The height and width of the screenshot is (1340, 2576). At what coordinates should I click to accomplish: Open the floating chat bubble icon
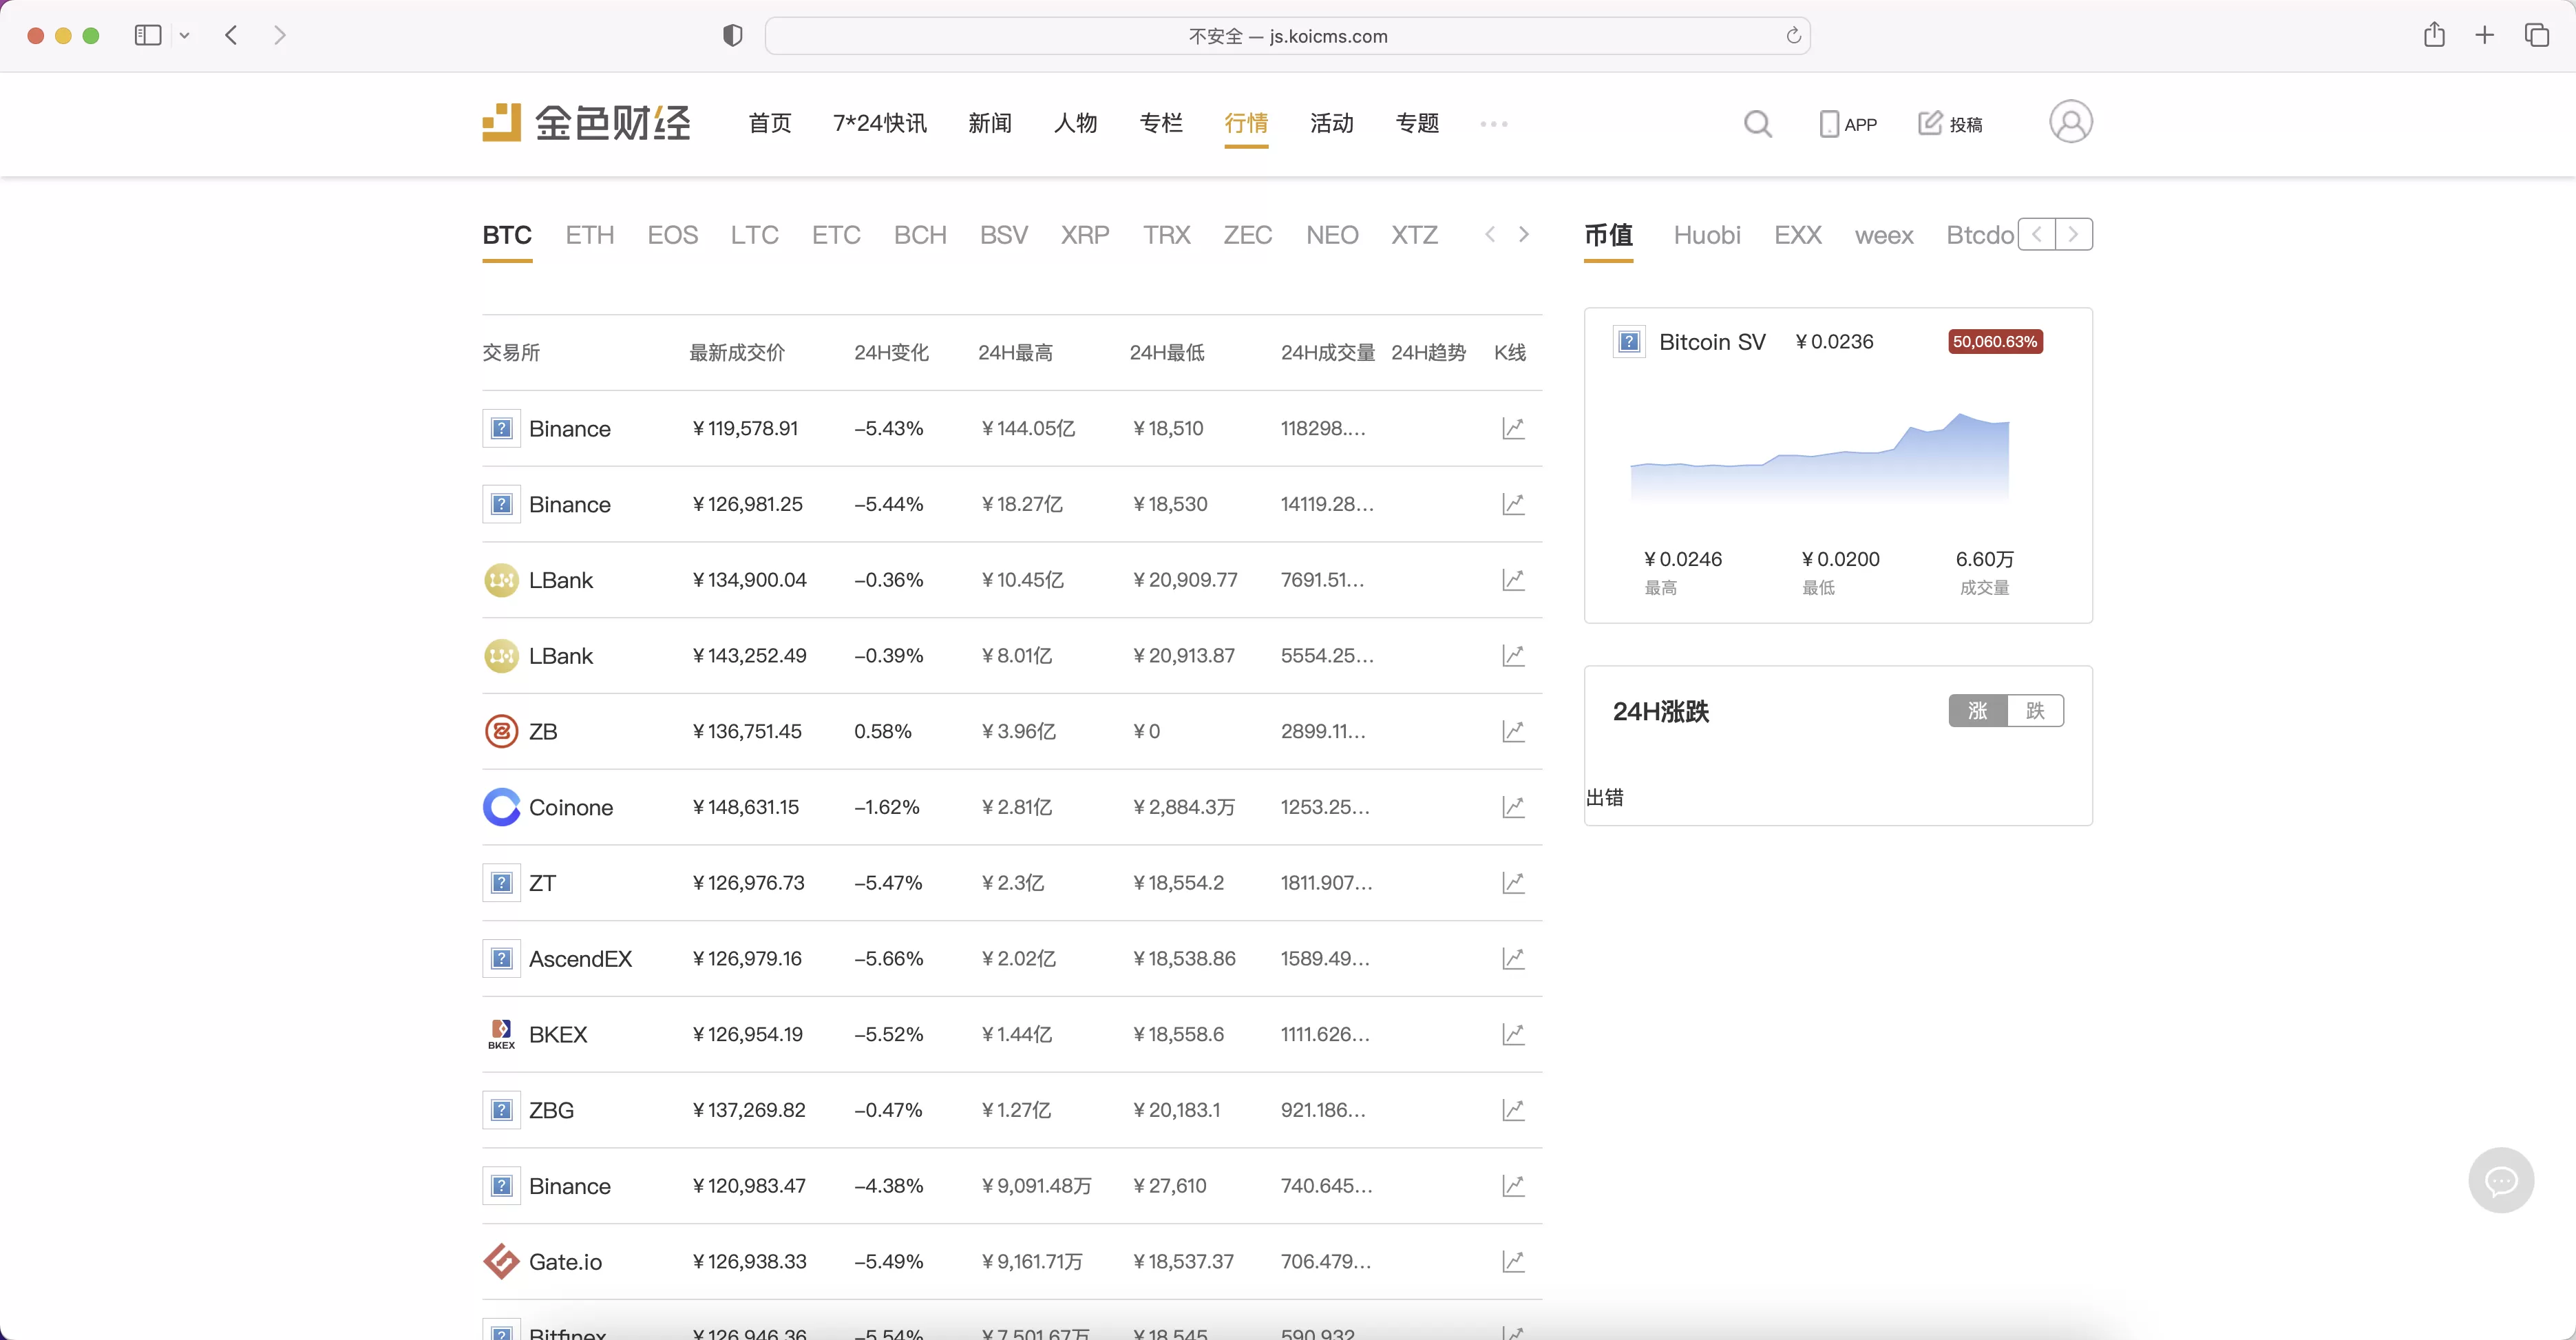[x=2501, y=1180]
